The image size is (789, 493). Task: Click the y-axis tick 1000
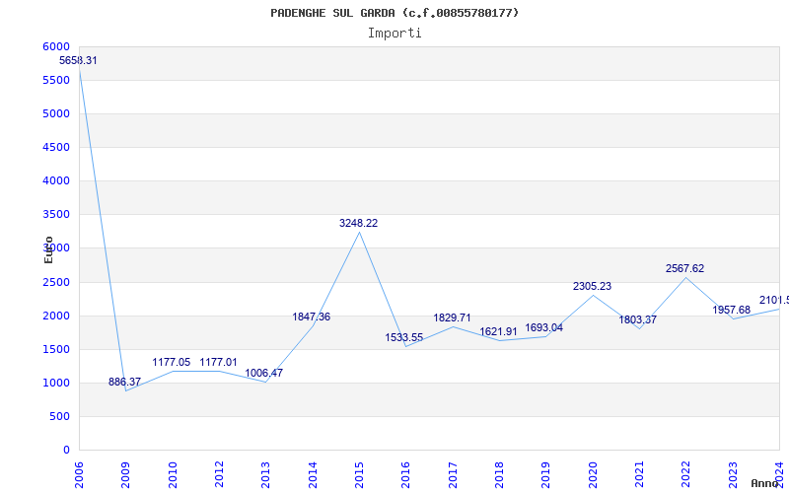click(56, 383)
